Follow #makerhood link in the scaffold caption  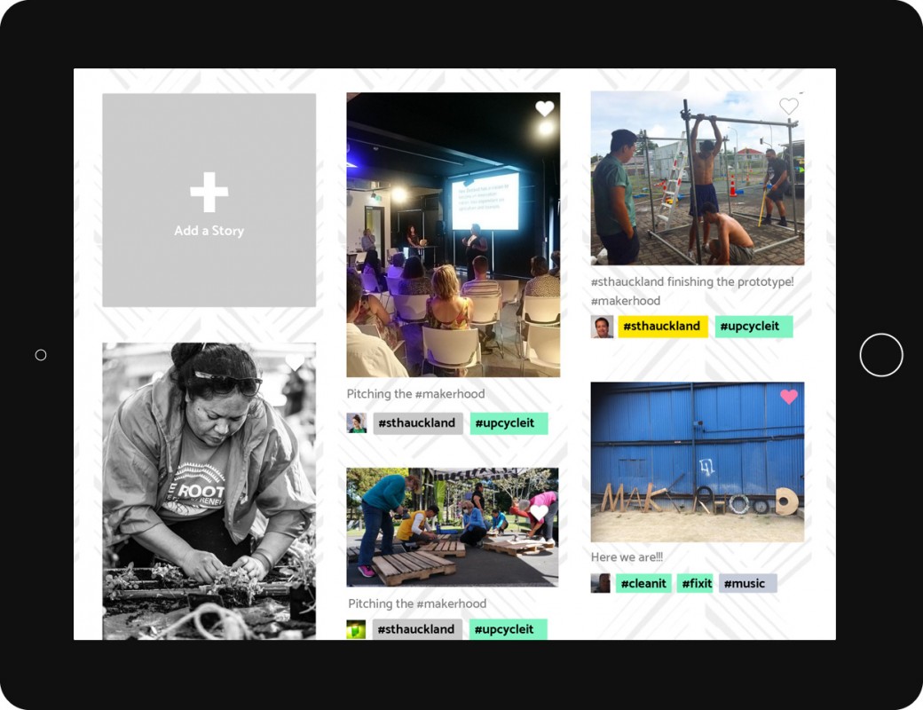tap(625, 301)
